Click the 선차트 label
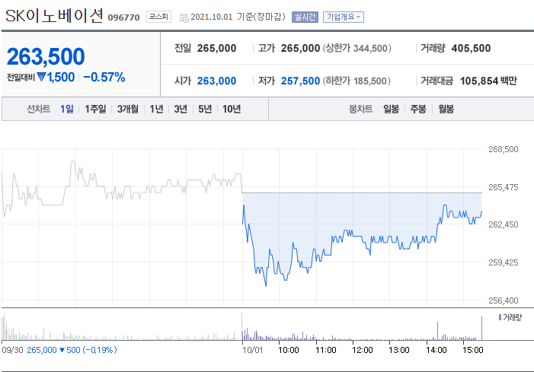534x372 pixels. pos(39,109)
